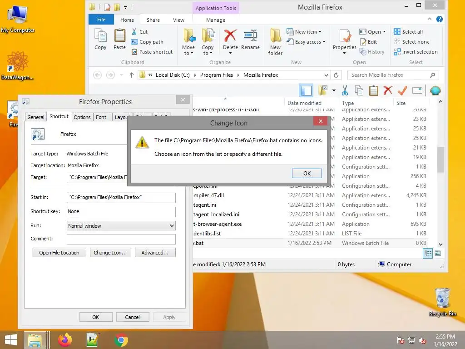Click the refresh button beside address bar
This screenshot has height=349, width=465.
336,75
